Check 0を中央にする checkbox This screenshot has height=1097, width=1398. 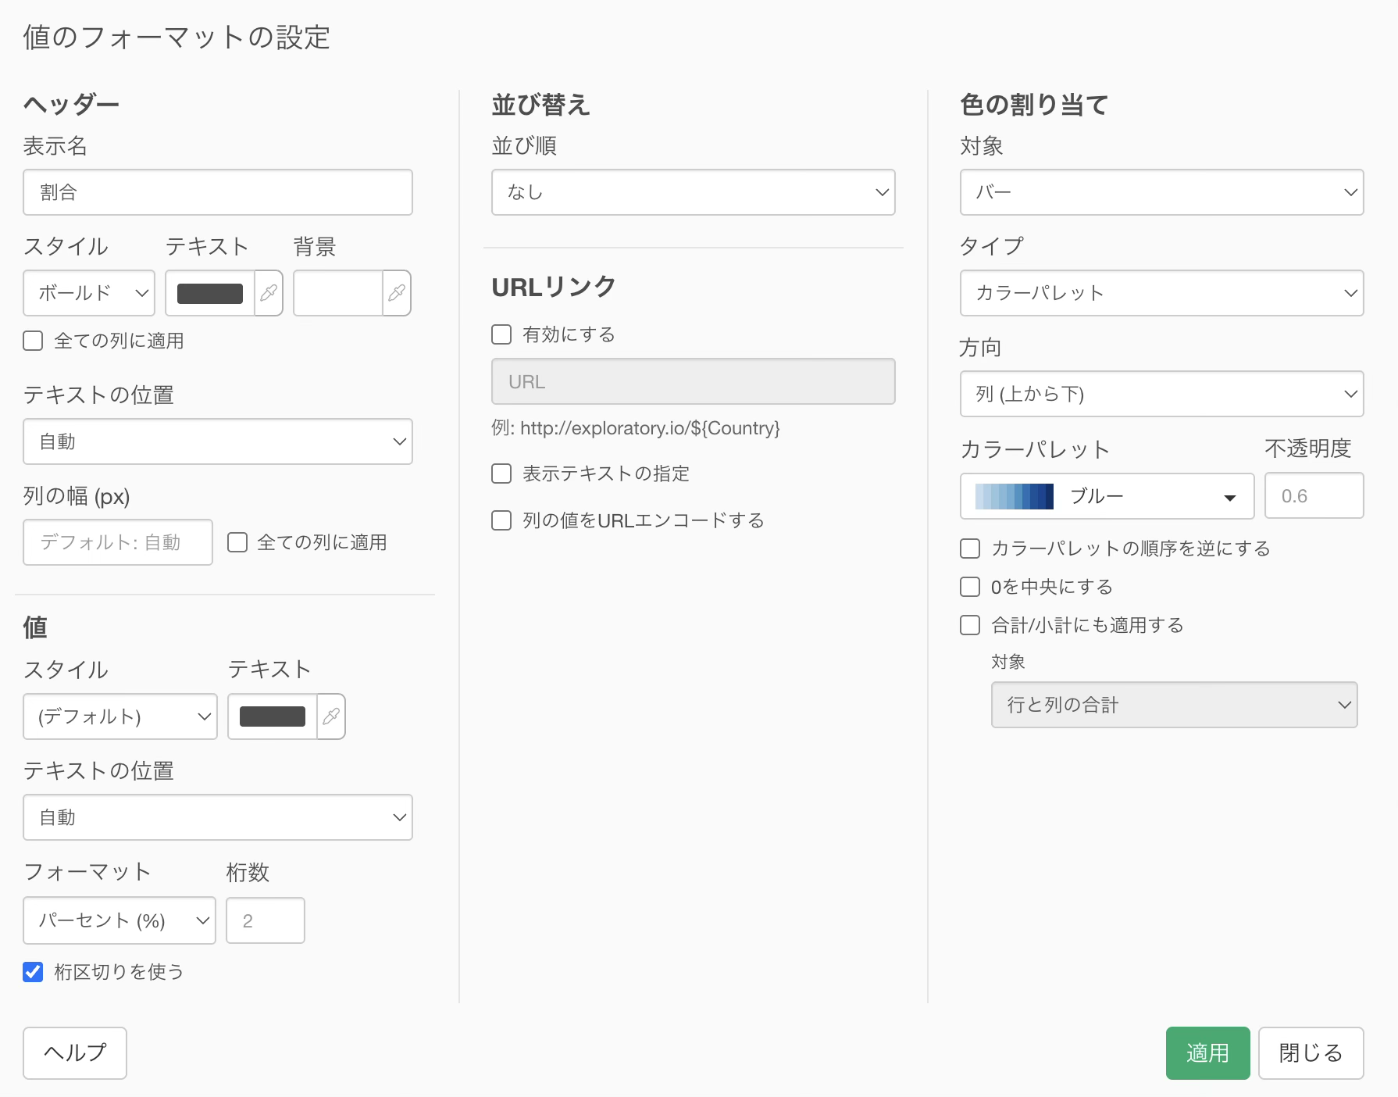(970, 587)
